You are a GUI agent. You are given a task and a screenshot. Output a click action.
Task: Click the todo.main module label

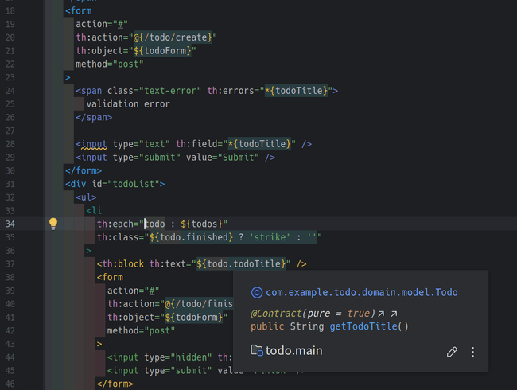tap(294, 350)
